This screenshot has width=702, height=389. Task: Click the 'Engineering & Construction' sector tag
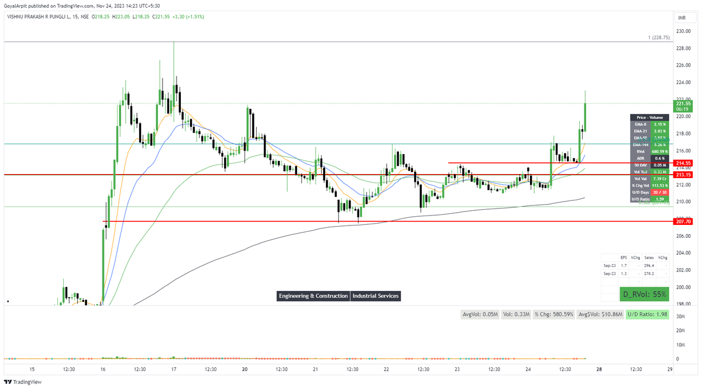tap(313, 296)
